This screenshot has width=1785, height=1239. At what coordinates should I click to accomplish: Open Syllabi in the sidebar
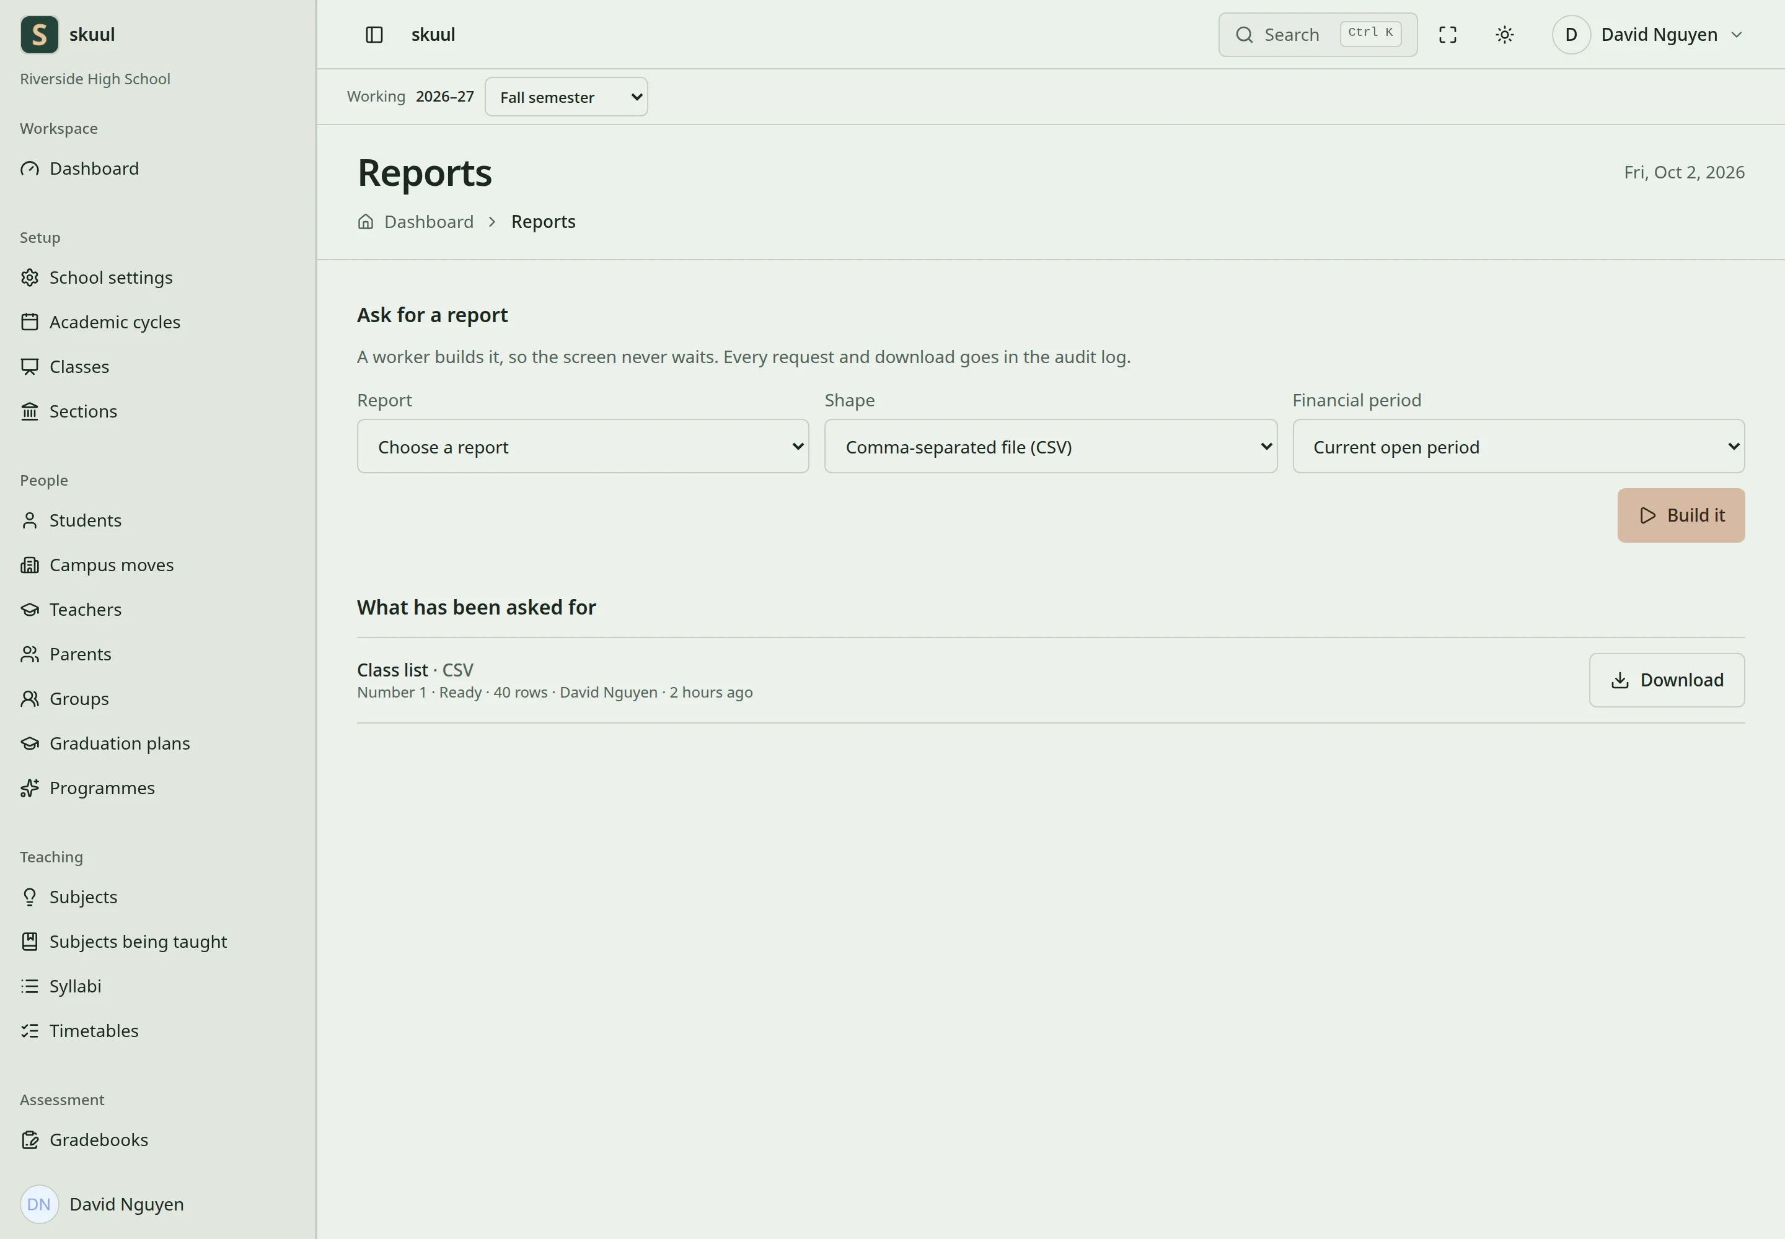pos(76,986)
